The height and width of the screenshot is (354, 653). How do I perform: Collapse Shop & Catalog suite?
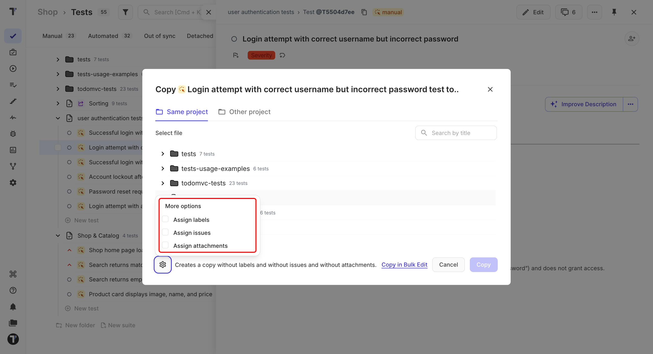(x=58, y=236)
